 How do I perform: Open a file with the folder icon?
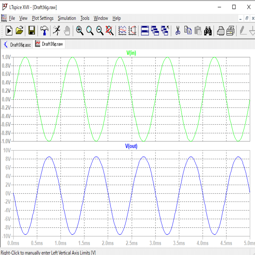tap(19, 31)
